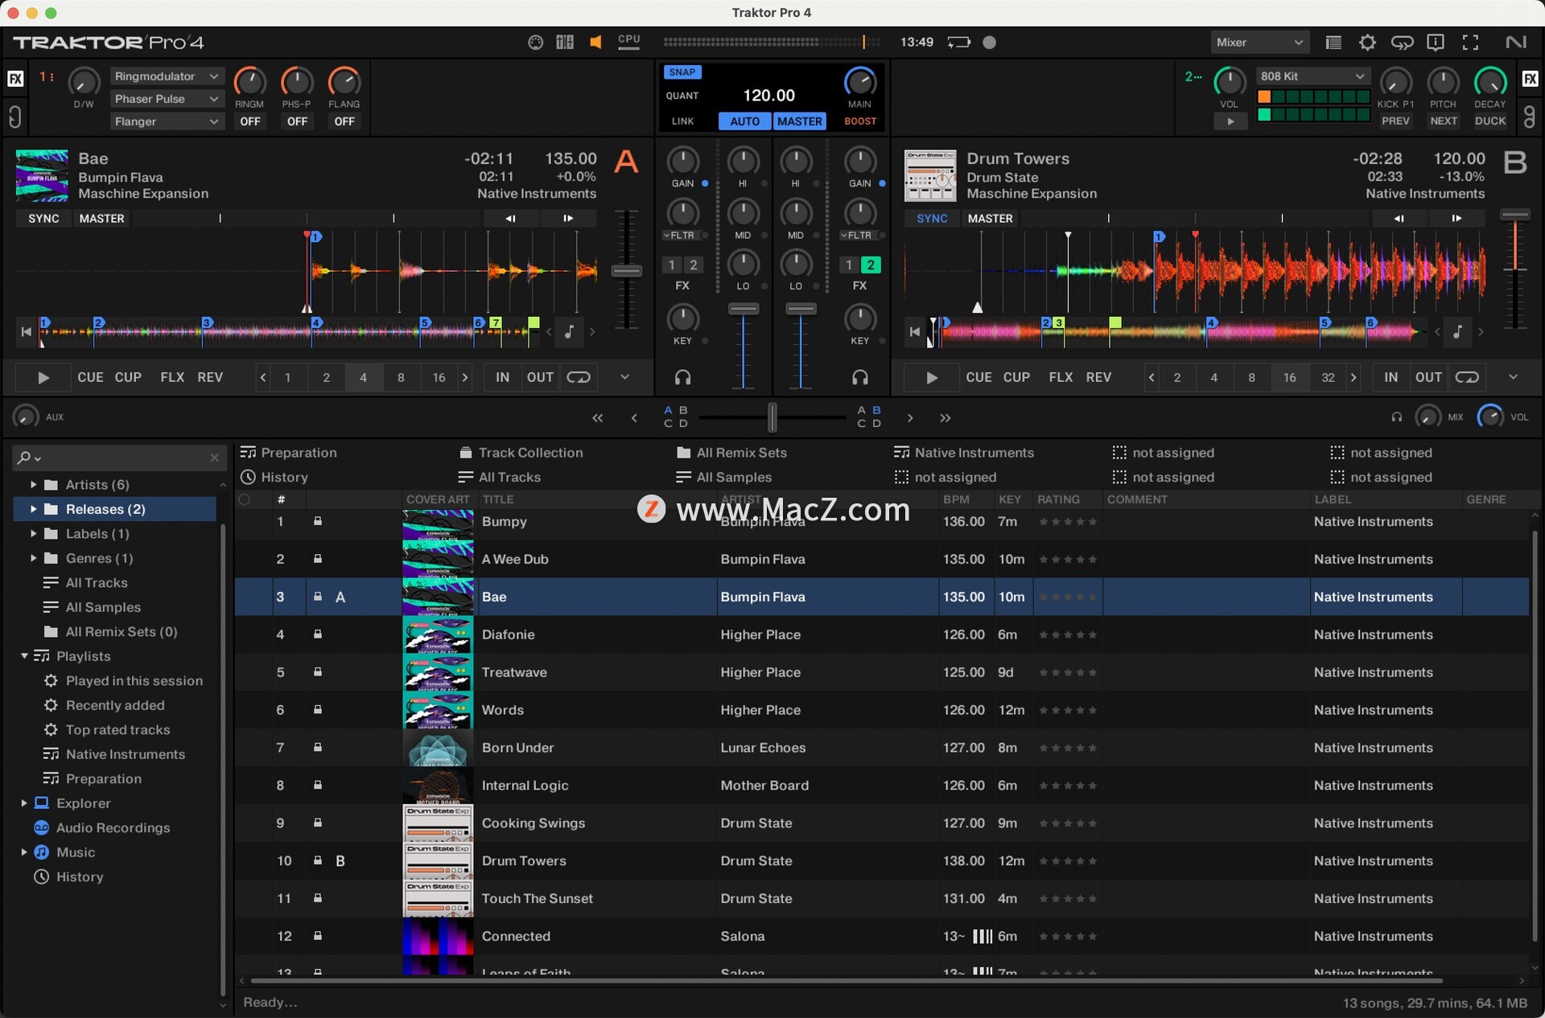Enable headphone cue for deck A
This screenshot has width=1545, height=1018.
[x=682, y=377]
